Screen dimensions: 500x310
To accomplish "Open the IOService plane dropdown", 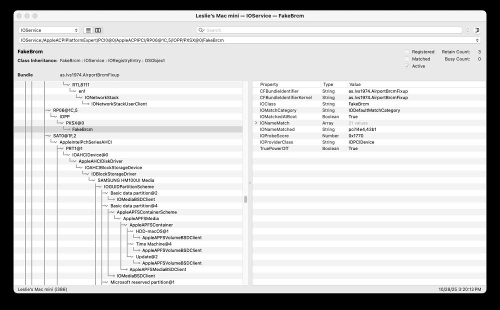I will (x=49, y=30).
